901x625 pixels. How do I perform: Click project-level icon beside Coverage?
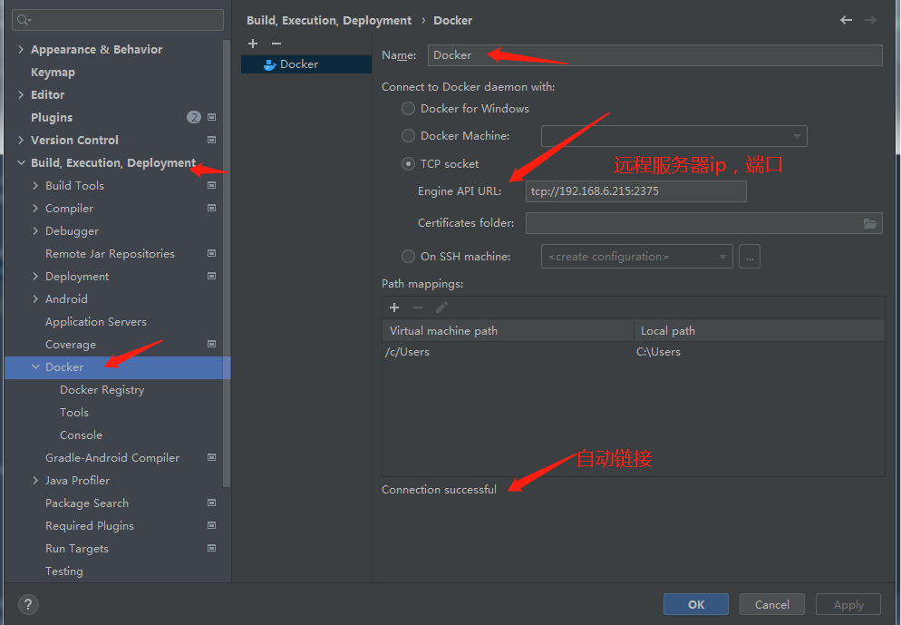coord(211,344)
